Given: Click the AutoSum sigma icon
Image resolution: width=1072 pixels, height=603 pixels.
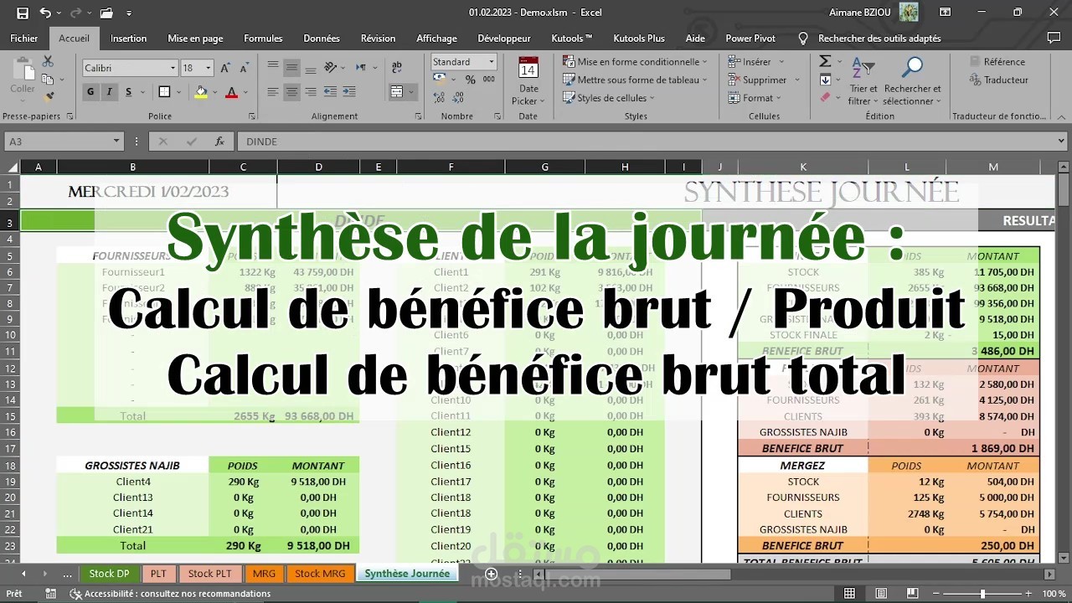Looking at the screenshot, I should [x=826, y=60].
